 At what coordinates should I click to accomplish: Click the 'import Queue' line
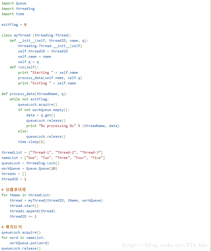tap(14, 3)
